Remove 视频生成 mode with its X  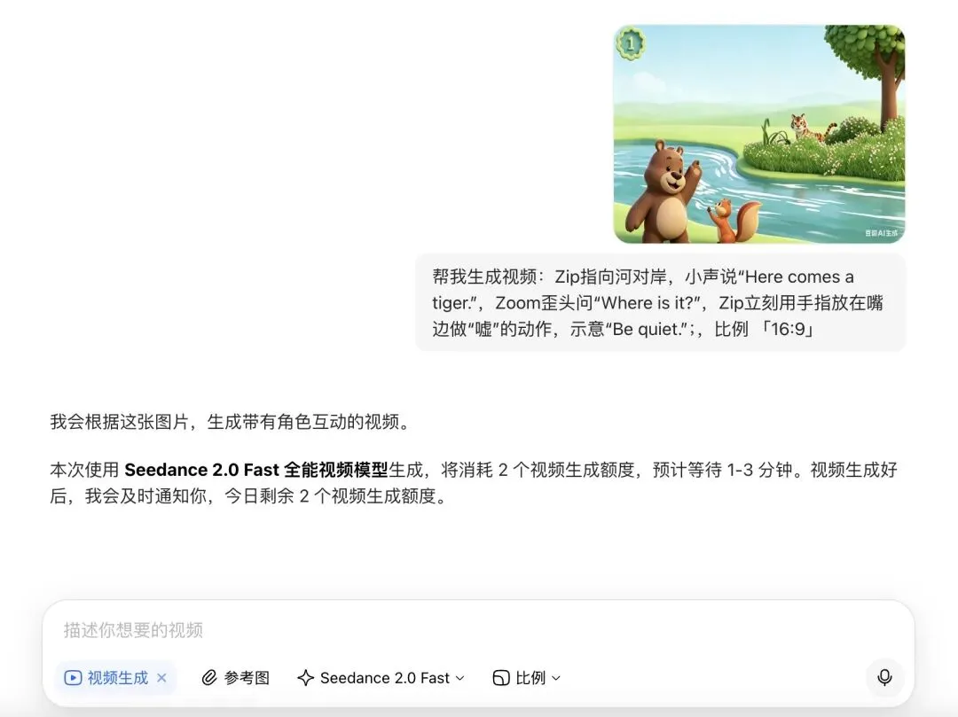click(x=161, y=678)
